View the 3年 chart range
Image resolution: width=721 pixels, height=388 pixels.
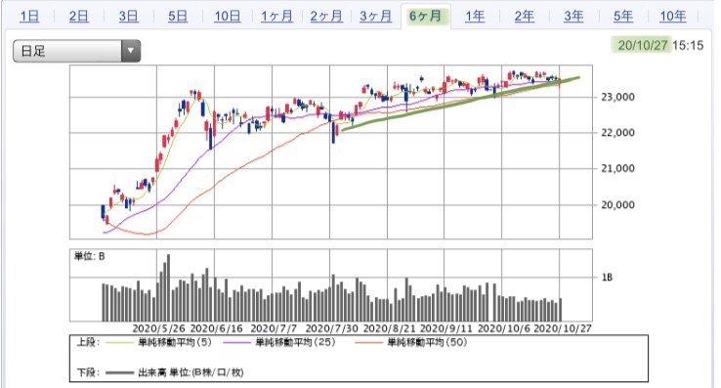point(573,17)
